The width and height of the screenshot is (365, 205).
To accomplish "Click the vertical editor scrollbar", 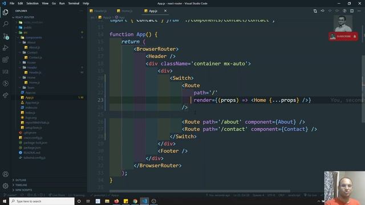I will click(363, 88).
